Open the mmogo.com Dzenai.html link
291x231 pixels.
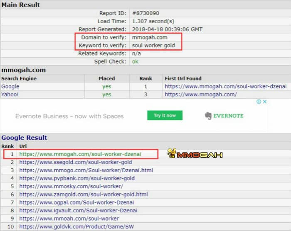pyautogui.click(x=86, y=170)
